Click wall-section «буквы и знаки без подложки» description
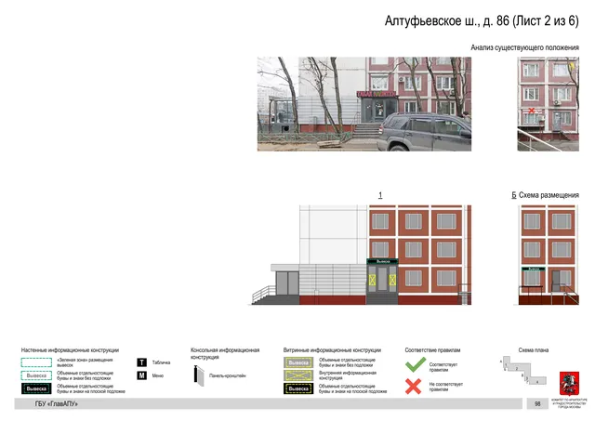Image resolution: width=595 pixels, height=421 pixels. pos(85,375)
